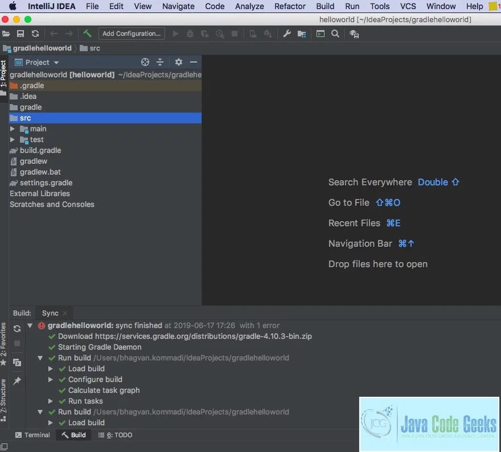Expand the main folder
Image resolution: width=501 pixels, height=452 pixels.
(12, 128)
